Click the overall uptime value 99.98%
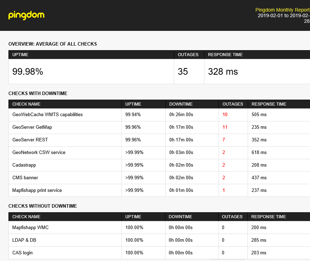 pos(28,71)
